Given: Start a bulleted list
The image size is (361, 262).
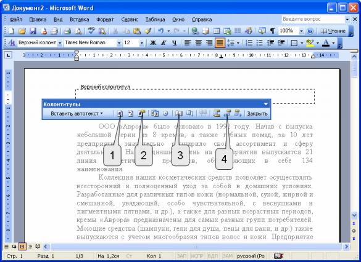Looking at the screenshot, I should pos(259,43).
